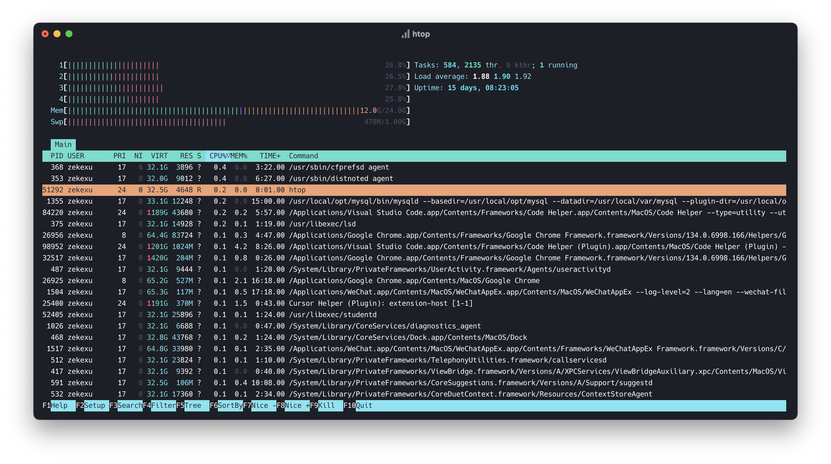Select the studentd process row
This screenshot has height=464, width=831.
[x=414, y=315]
